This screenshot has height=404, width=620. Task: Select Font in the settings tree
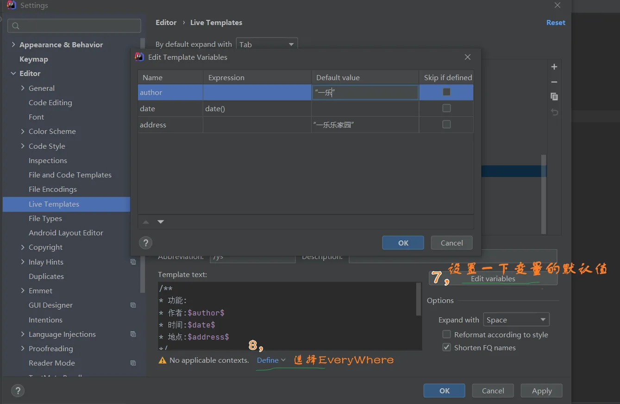pos(37,117)
